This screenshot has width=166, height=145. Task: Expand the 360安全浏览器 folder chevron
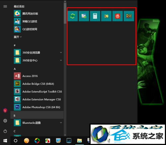(61, 53)
